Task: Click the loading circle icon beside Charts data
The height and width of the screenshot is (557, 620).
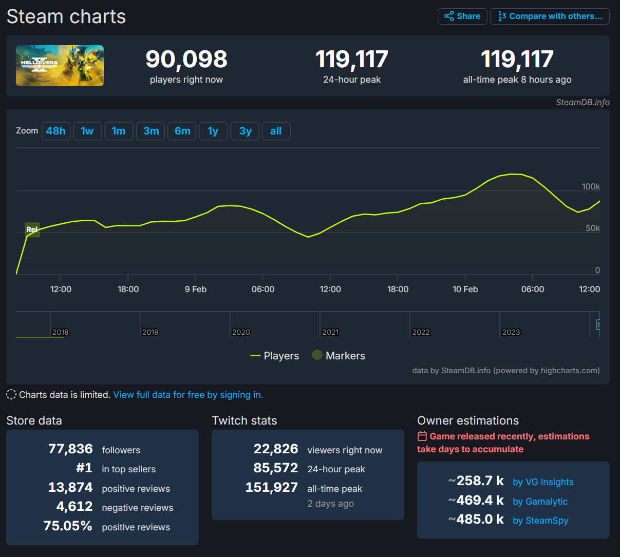Action: [x=11, y=395]
